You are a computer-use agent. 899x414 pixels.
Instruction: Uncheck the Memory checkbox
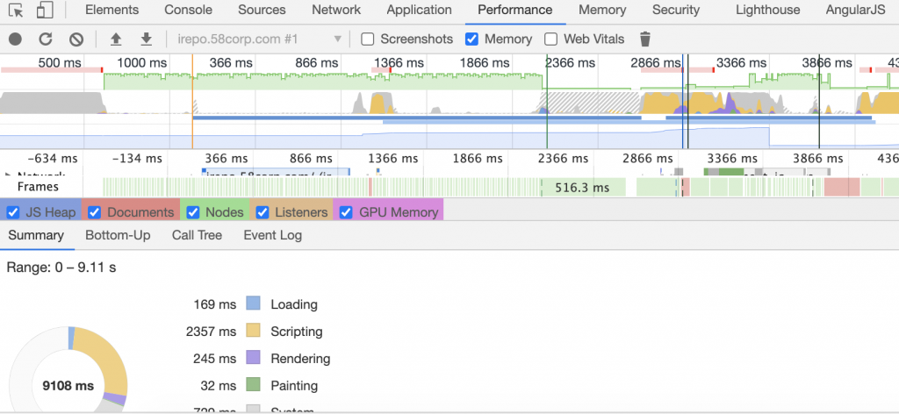click(x=471, y=39)
